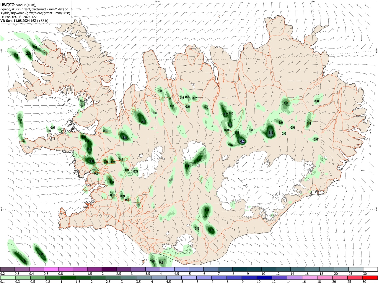
Task: Click the 2.6 rainfall value on the map
Action: coord(144,122)
